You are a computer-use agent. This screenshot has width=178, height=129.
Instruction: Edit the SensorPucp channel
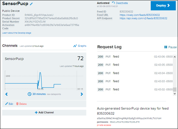click(x=9, y=104)
